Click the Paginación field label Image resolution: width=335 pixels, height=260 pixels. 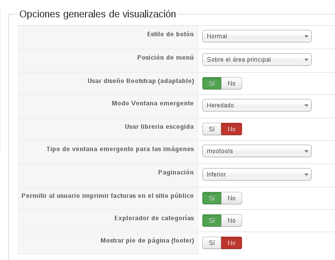click(x=175, y=172)
